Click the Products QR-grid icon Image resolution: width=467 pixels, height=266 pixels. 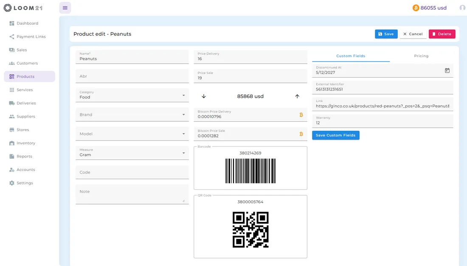(12, 76)
